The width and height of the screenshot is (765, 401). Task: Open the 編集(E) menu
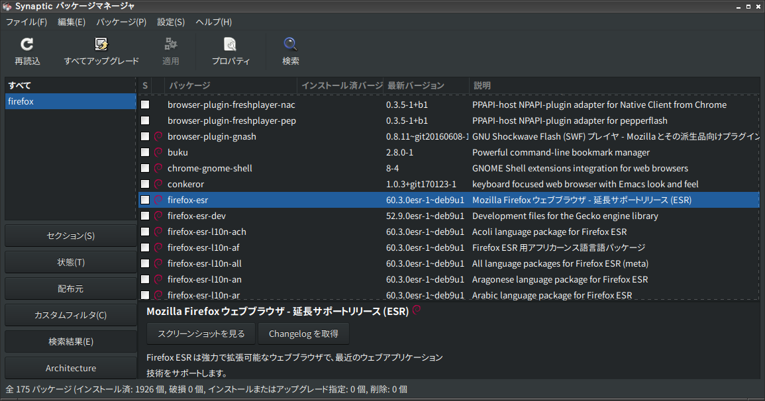tap(72, 22)
